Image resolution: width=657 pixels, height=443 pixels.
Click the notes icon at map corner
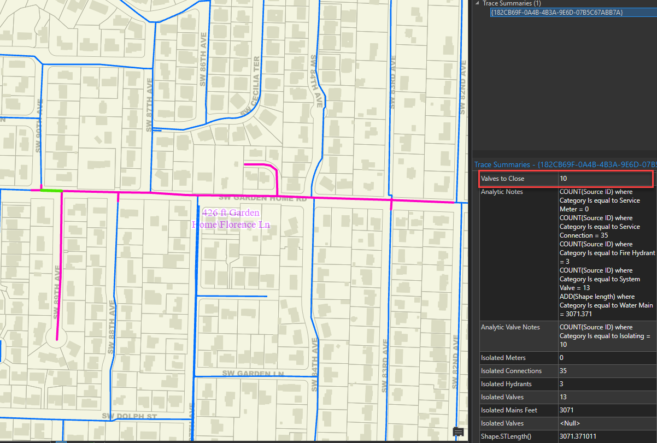tap(459, 432)
